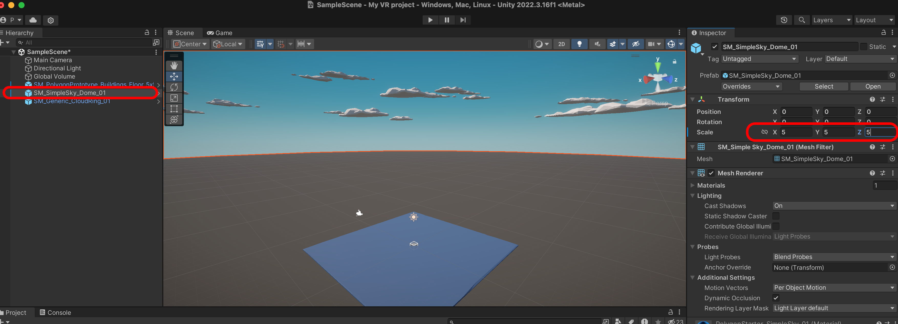The image size is (898, 324).
Task: Open the Console tab
Action: point(56,312)
